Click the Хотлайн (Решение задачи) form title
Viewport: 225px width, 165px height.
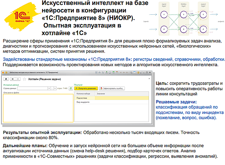[x=45, y=79]
